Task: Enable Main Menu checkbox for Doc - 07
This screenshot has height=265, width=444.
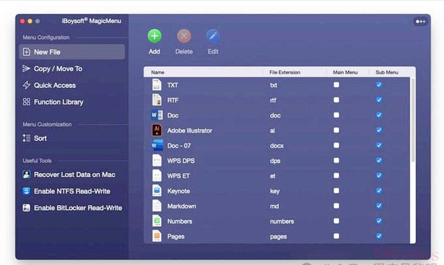Action: click(336, 145)
